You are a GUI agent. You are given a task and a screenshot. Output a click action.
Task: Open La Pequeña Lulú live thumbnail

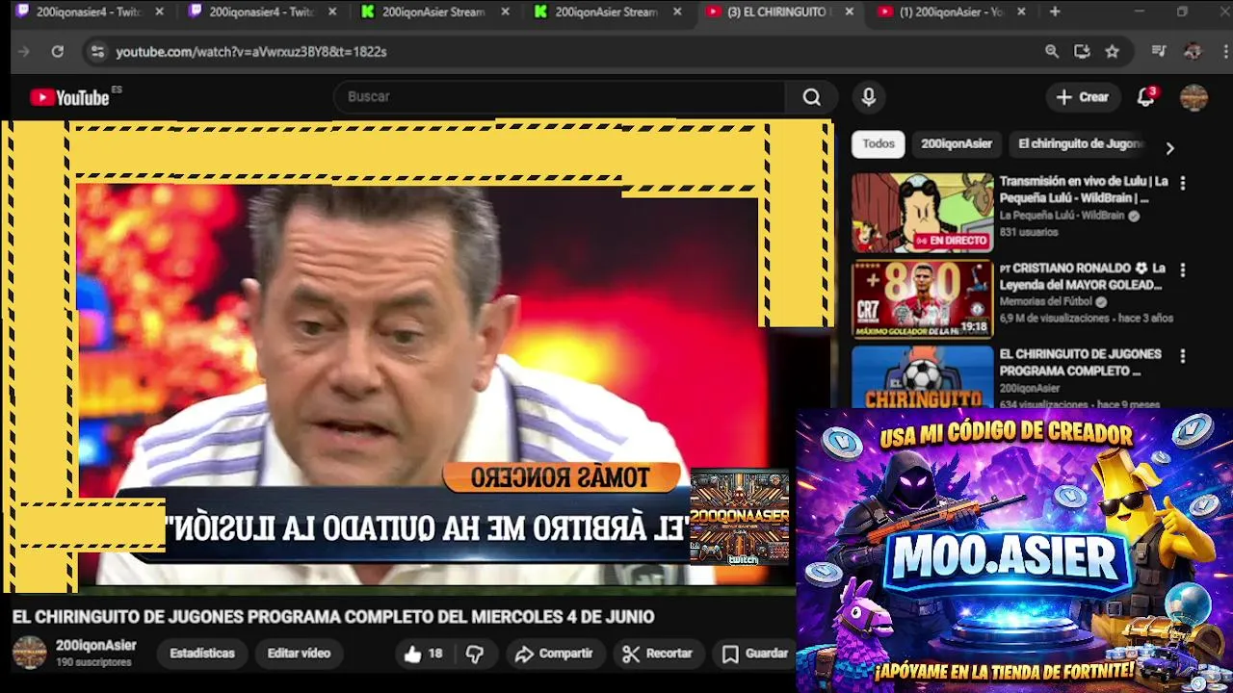coord(922,213)
